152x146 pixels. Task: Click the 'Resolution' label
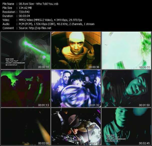(x=9, y=12)
